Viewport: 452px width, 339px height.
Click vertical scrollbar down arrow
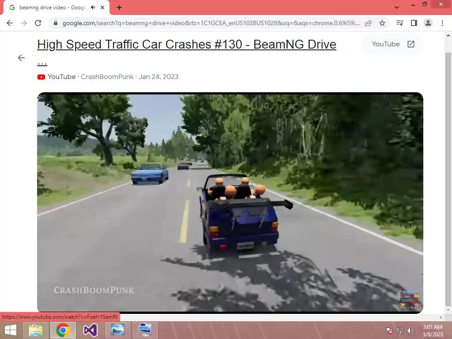448,310
